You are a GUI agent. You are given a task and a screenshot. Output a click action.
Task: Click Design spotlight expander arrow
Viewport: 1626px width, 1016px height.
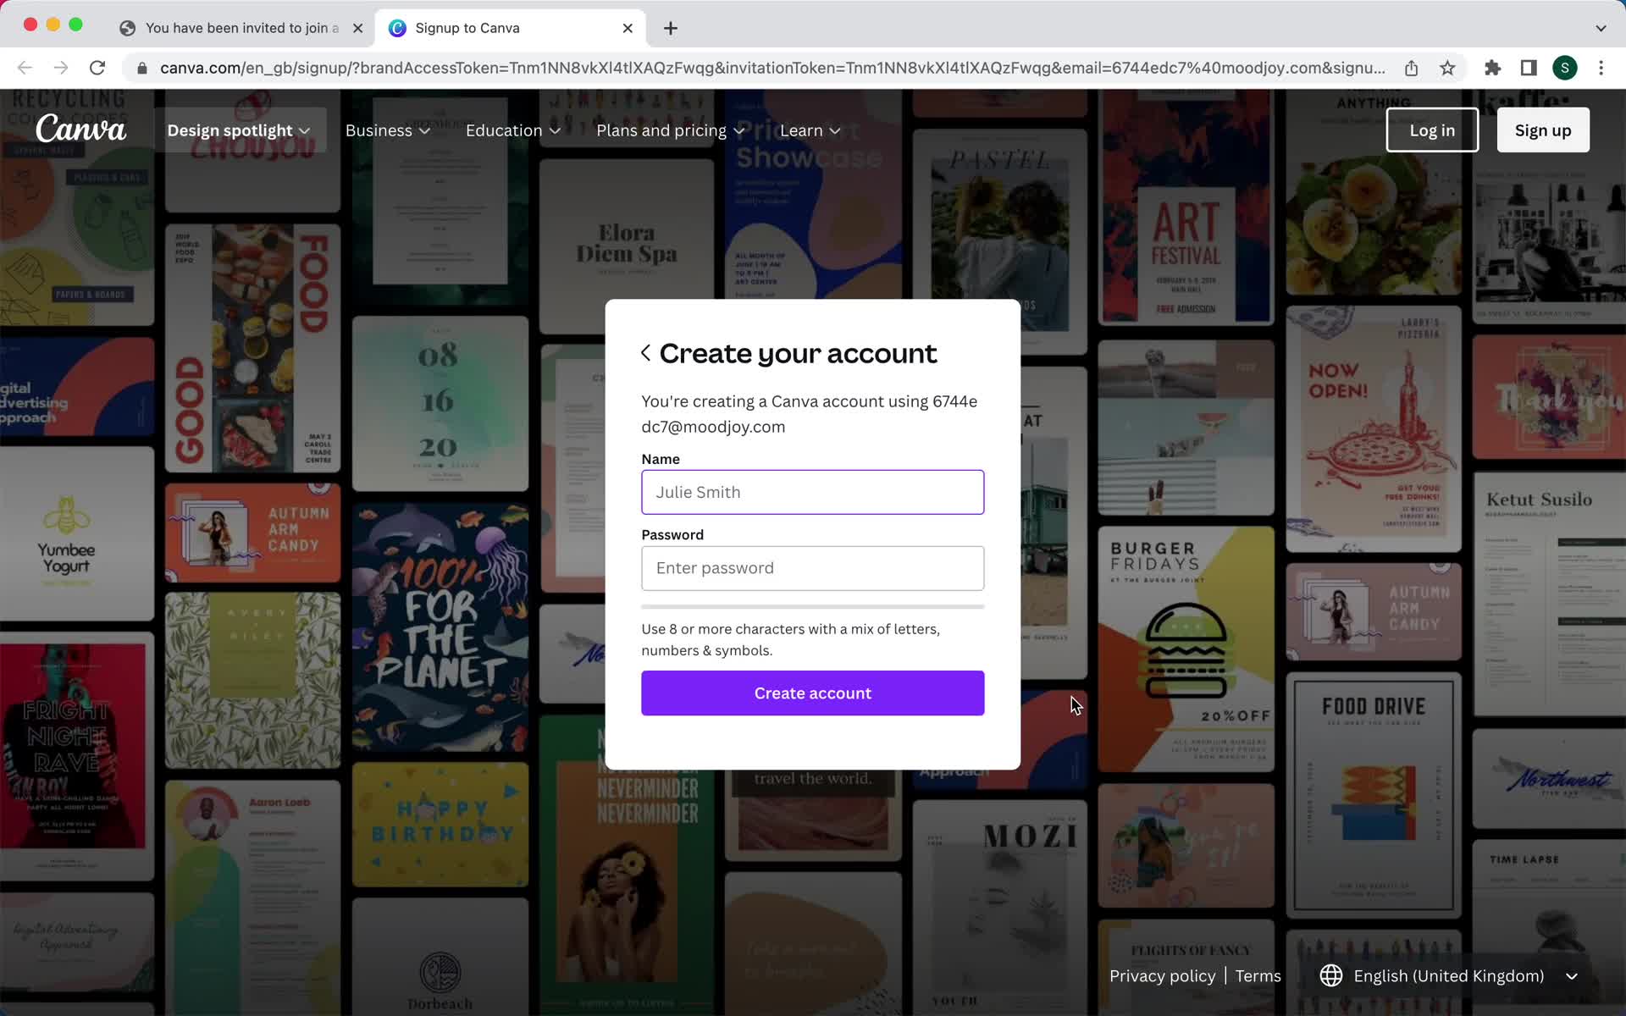click(306, 130)
